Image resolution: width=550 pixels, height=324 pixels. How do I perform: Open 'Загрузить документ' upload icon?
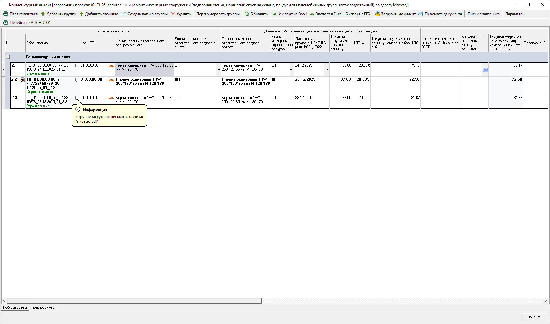[x=377, y=14]
